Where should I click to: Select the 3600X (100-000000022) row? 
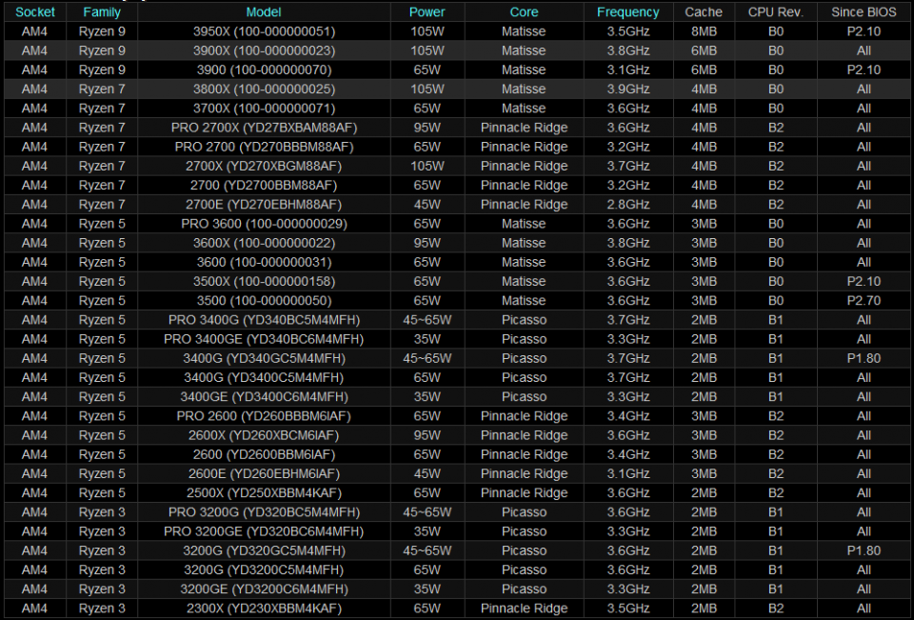(x=457, y=243)
